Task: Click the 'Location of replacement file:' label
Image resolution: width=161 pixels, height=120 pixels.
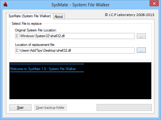Action: 35,45
